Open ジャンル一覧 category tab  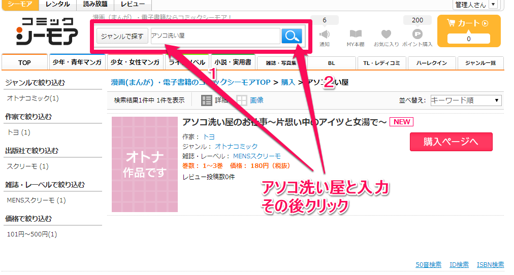tap(480, 63)
